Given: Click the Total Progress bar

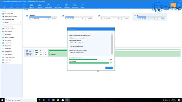Looking at the screenshot, I should click(89, 63).
